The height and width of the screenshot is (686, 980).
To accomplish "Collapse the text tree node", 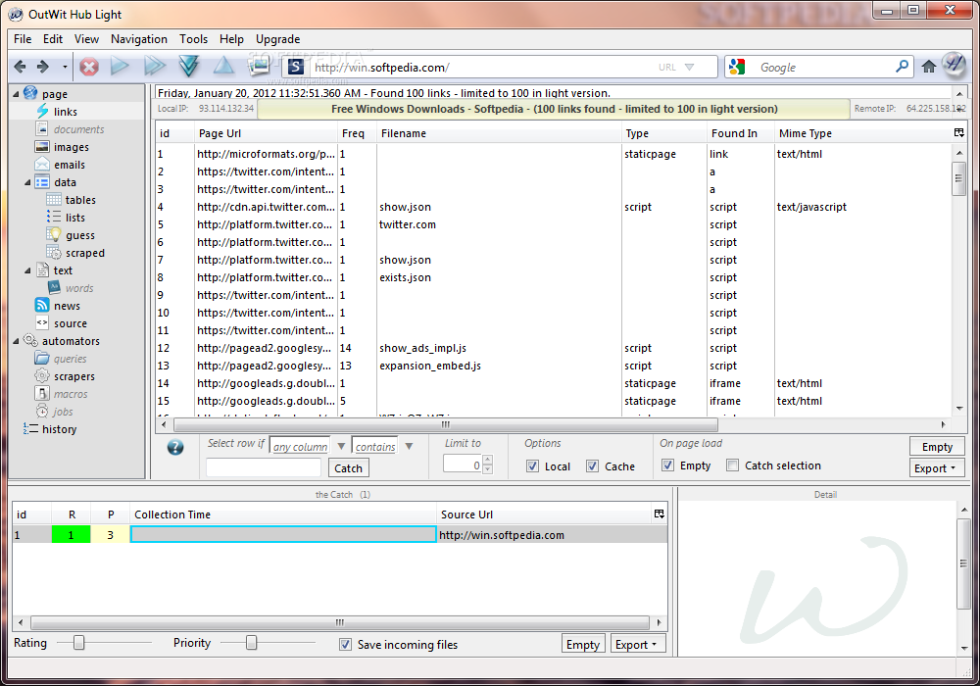I will click(x=27, y=270).
